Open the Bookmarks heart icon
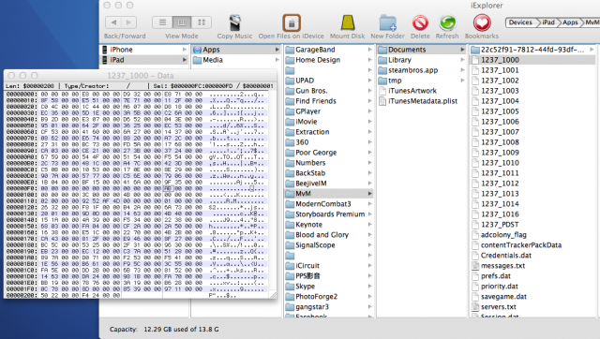Image resolution: width=600 pixels, height=339 pixels. point(482,22)
